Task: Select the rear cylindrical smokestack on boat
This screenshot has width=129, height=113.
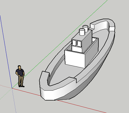Action: [x=86, y=28]
